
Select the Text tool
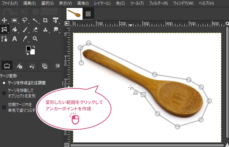coord(15,39)
